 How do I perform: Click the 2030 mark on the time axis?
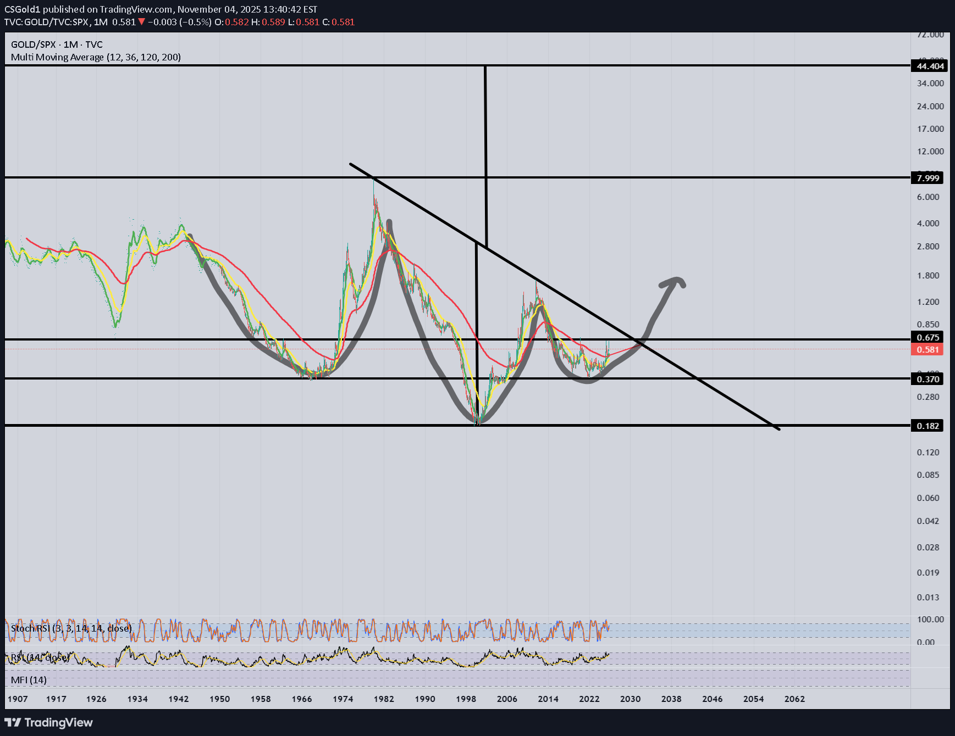pyautogui.click(x=630, y=699)
